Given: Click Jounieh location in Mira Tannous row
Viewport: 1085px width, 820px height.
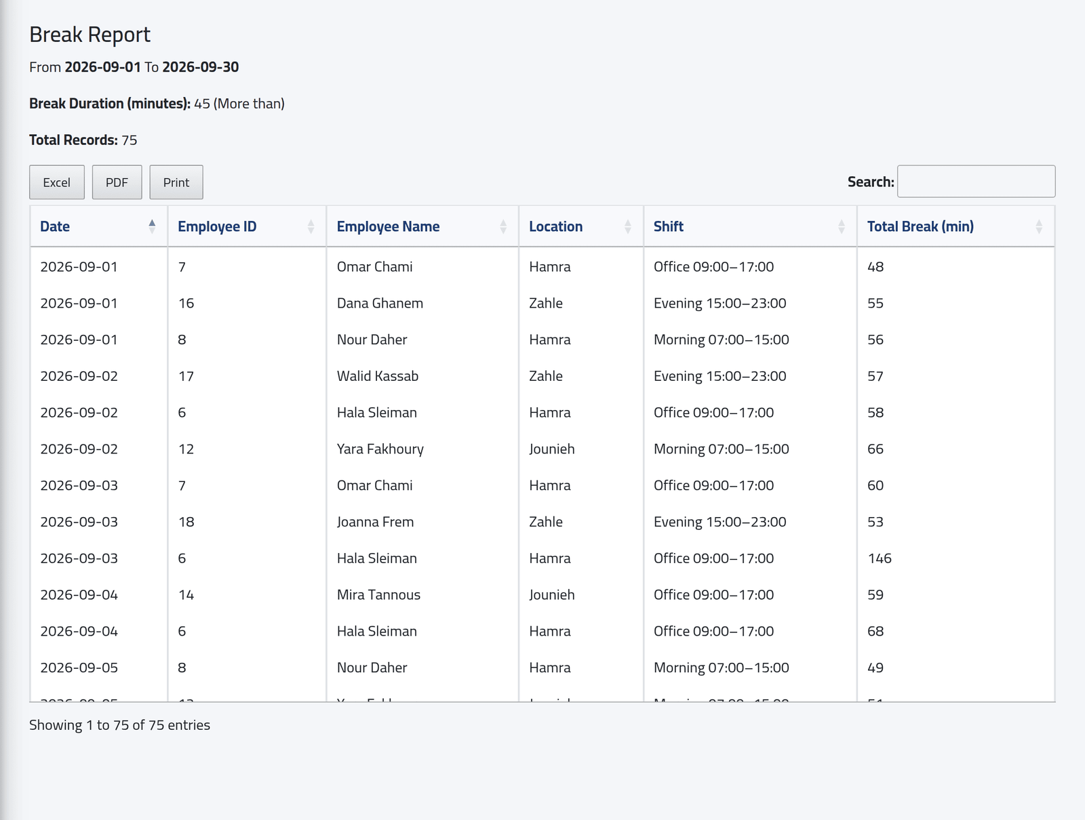Looking at the screenshot, I should point(552,594).
